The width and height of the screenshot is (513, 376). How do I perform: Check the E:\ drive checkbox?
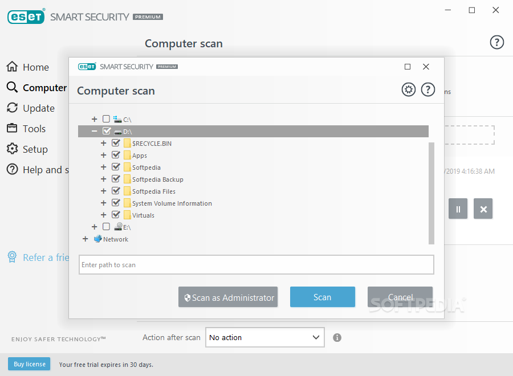(106, 226)
